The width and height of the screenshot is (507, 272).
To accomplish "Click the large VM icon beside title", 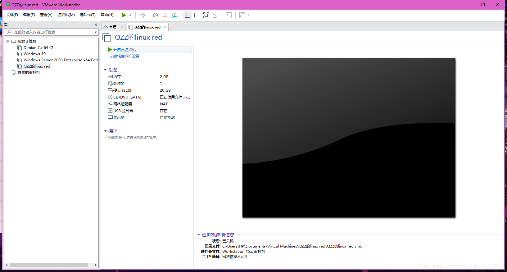I will pos(107,38).
